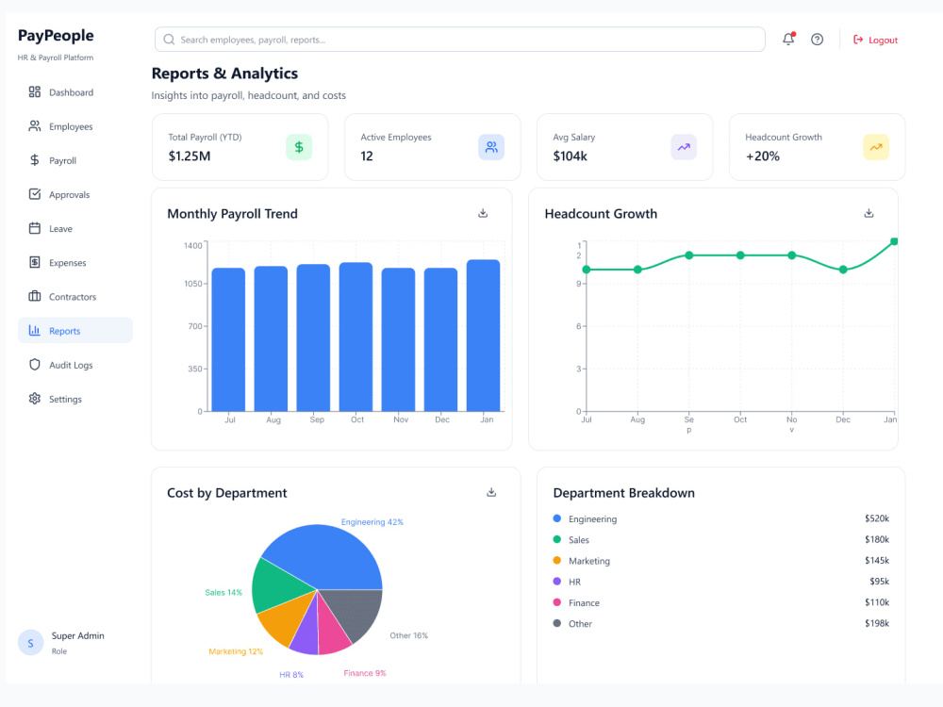Screen dimensions: 943x707
Task: Click the Oct bar in payroll chart
Action: [x=356, y=337]
